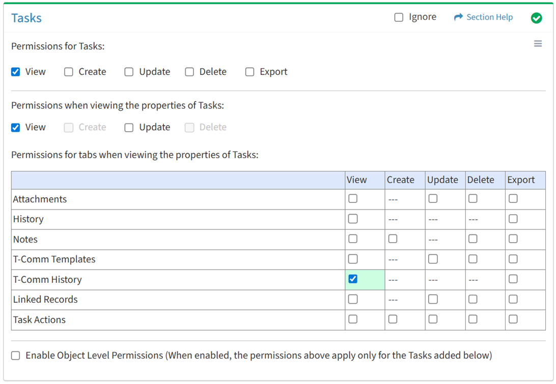The image size is (556, 384).
Task: Uncheck View for T-Comm History tab
Action: (353, 279)
